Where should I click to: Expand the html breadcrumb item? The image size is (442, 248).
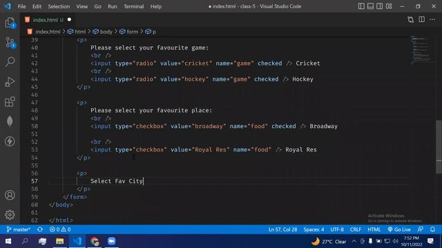[77, 32]
